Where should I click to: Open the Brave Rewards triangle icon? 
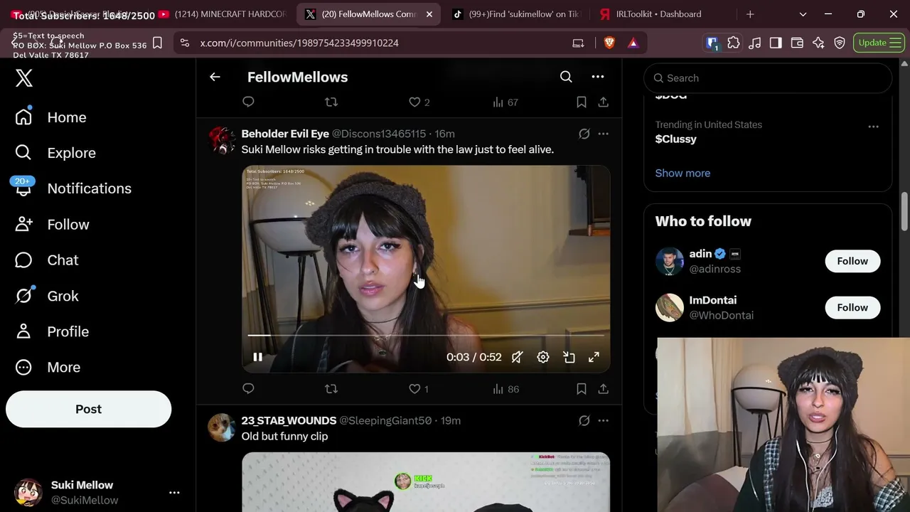[633, 43]
